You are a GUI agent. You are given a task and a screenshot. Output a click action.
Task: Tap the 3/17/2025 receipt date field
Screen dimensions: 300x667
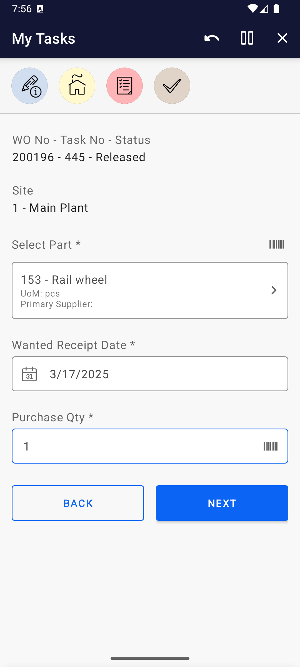pos(167,374)
